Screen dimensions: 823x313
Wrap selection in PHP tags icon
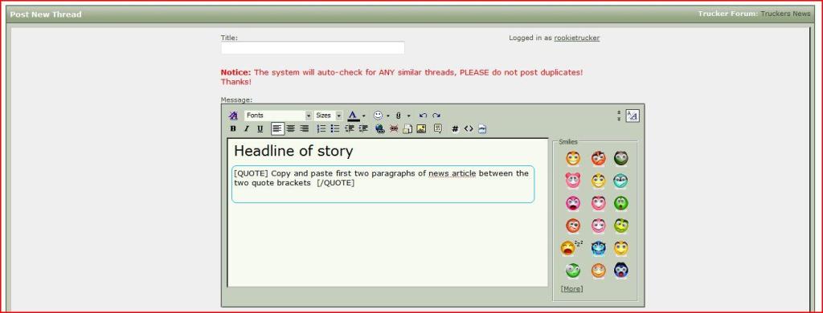482,128
